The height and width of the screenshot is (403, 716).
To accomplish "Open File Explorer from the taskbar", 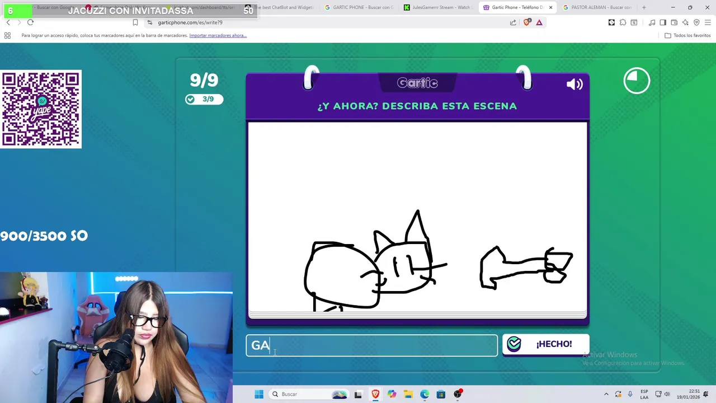I will (x=408, y=394).
